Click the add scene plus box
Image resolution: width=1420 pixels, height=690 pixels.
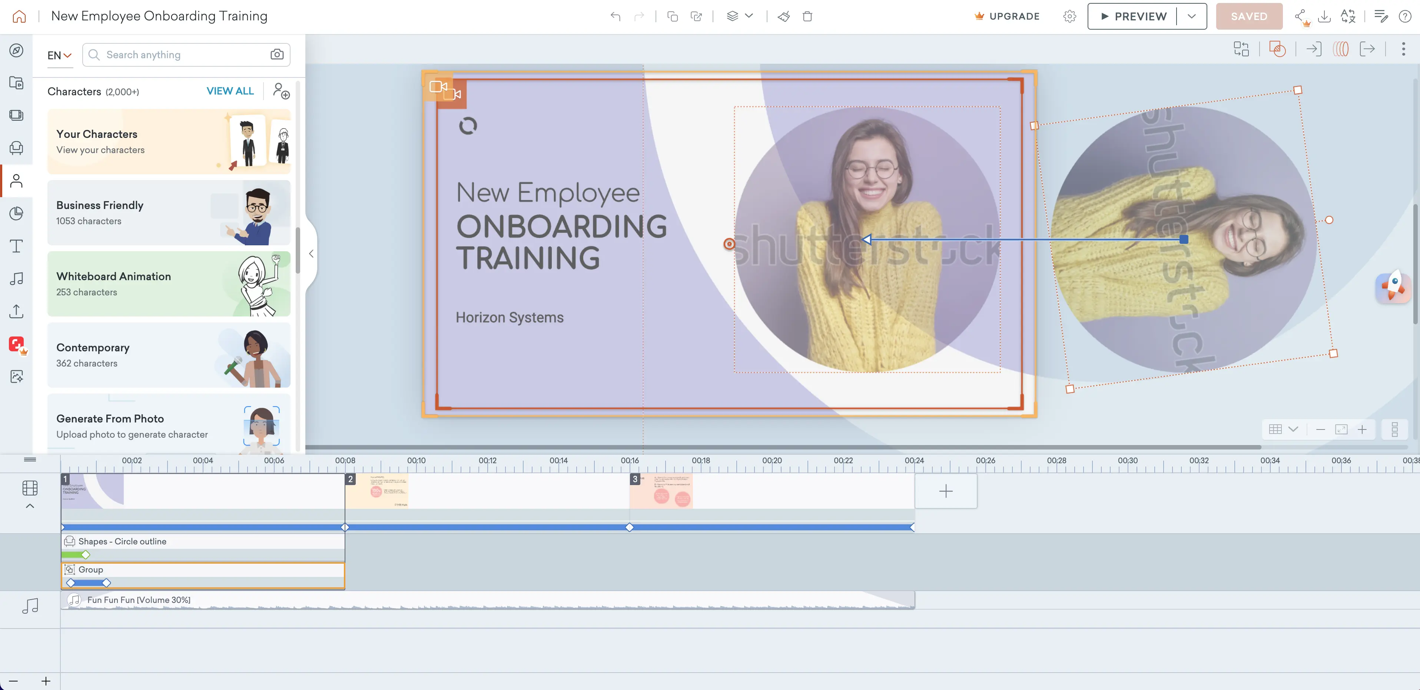(x=945, y=491)
